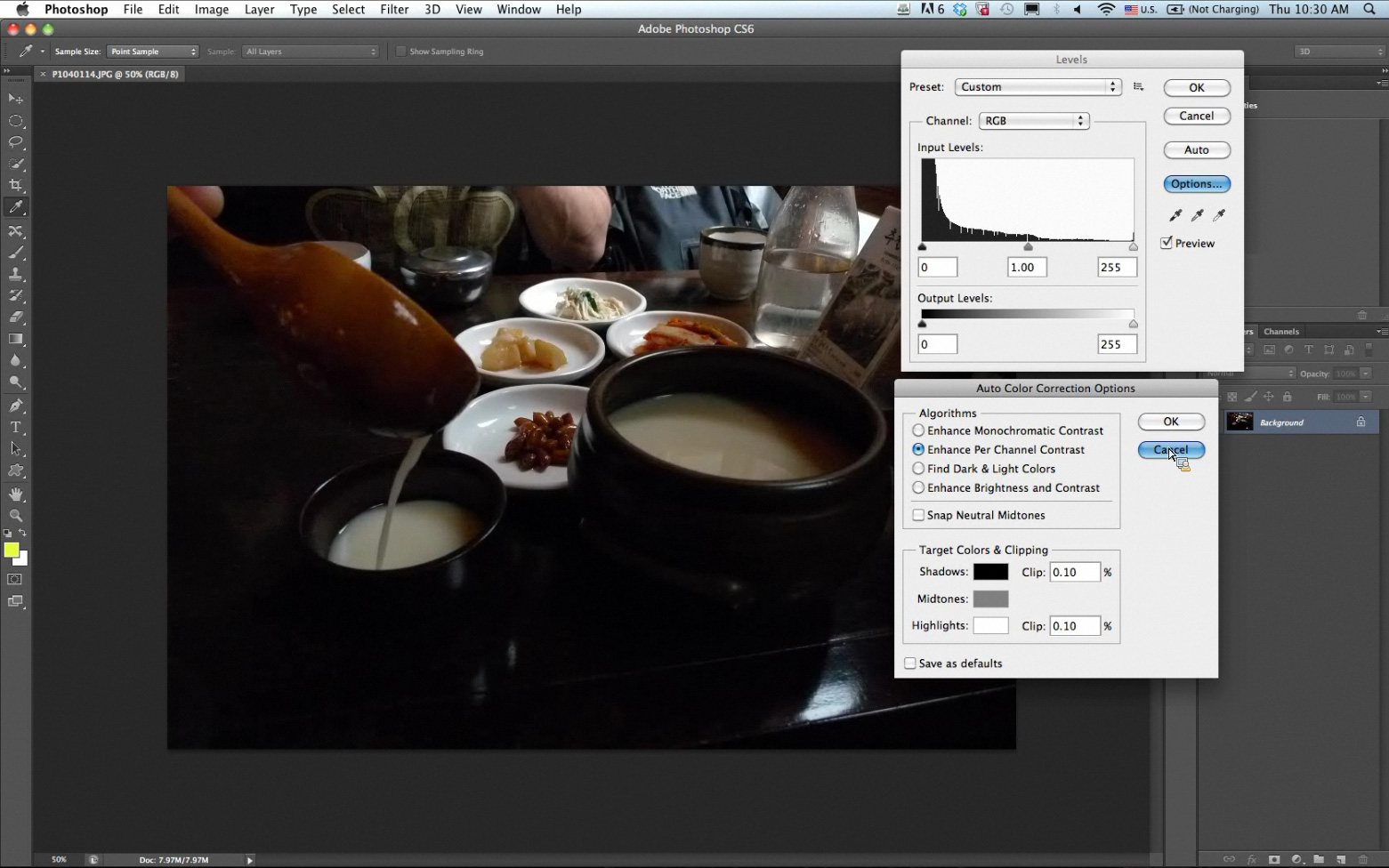Screen dimensions: 1389x868
Task: Click the black point eyedropper in Levels
Action: (x=1175, y=215)
